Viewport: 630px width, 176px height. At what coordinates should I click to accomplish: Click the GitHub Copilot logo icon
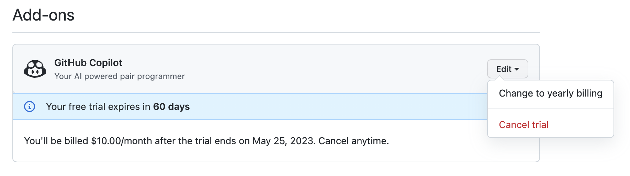[x=35, y=69]
